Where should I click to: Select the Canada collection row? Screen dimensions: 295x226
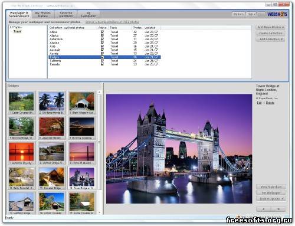pos(104,64)
